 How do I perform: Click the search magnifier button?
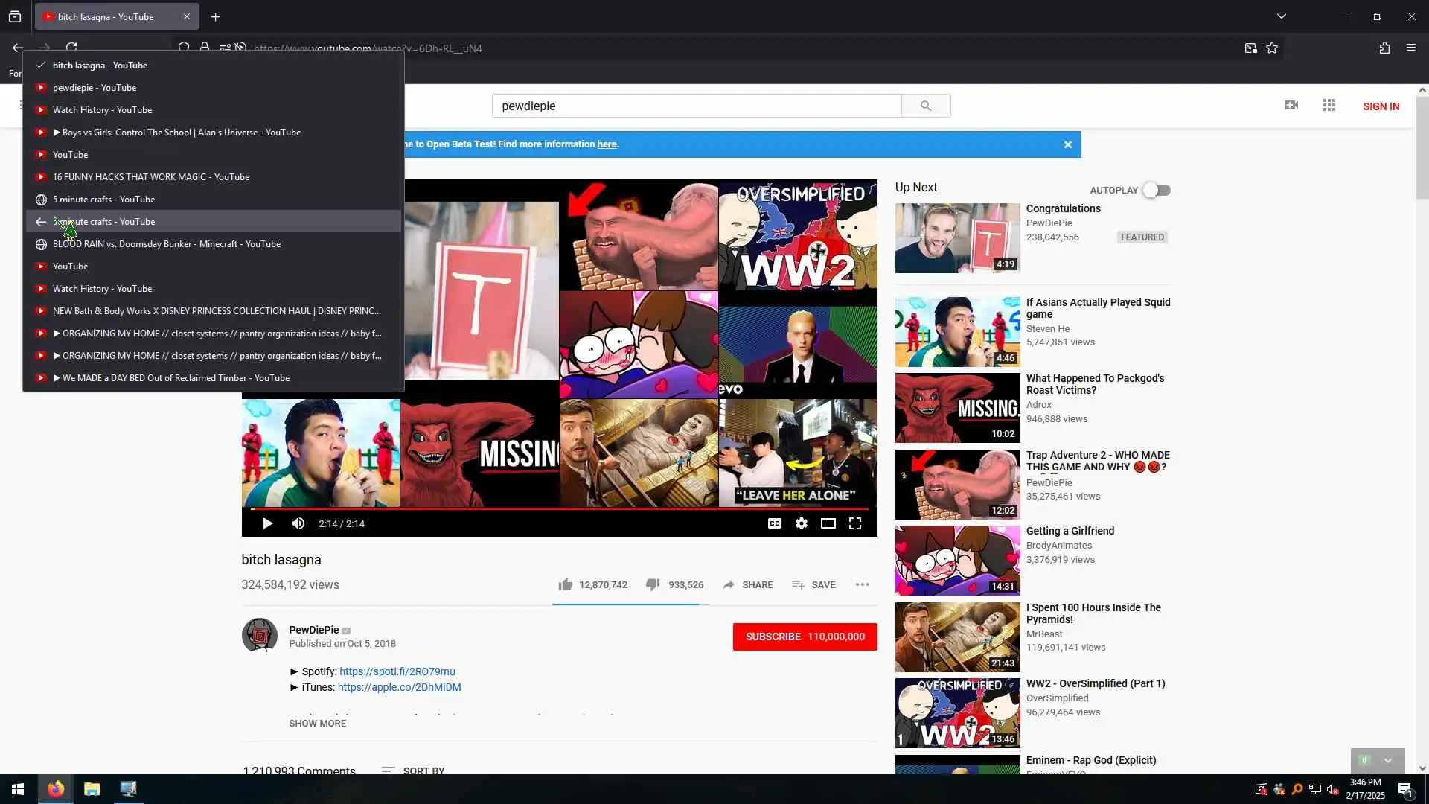925,106
